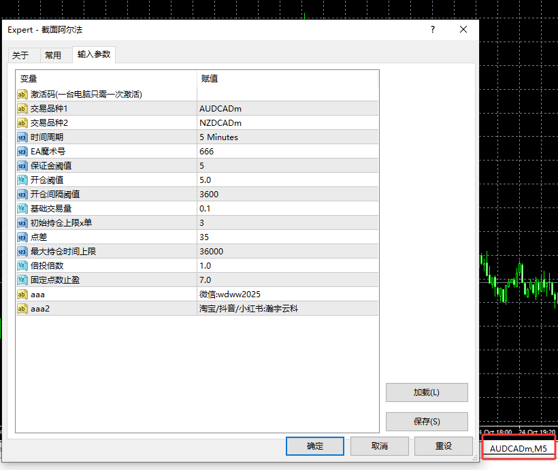The height and width of the screenshot is (470, 558).
Task: Click the double-type icon beside 固定点数止盈
Action: pos(22,280)
